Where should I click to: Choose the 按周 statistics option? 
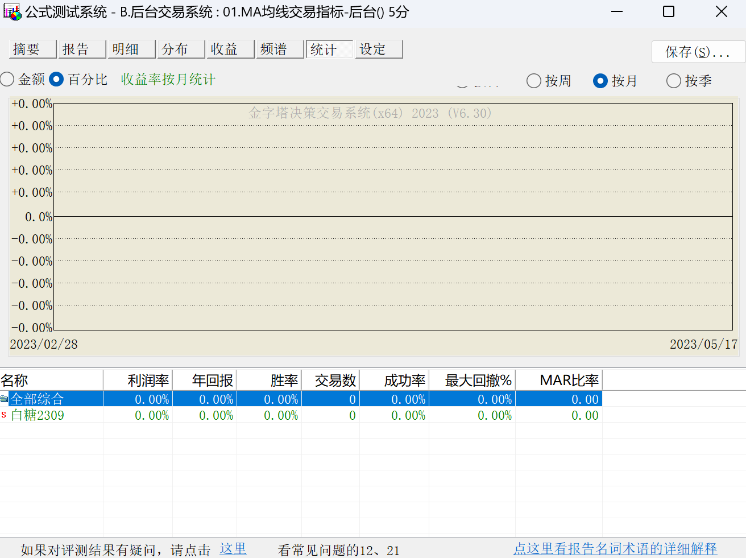point(534,81)
